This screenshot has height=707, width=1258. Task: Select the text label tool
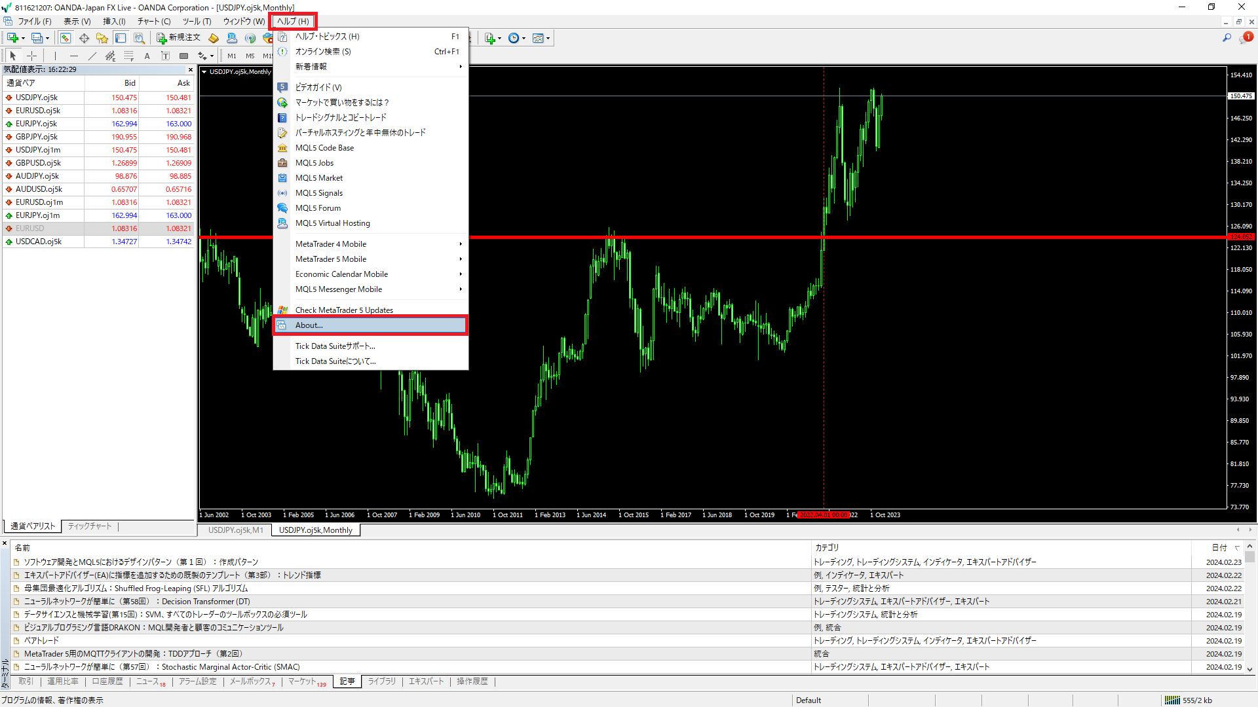166,56
